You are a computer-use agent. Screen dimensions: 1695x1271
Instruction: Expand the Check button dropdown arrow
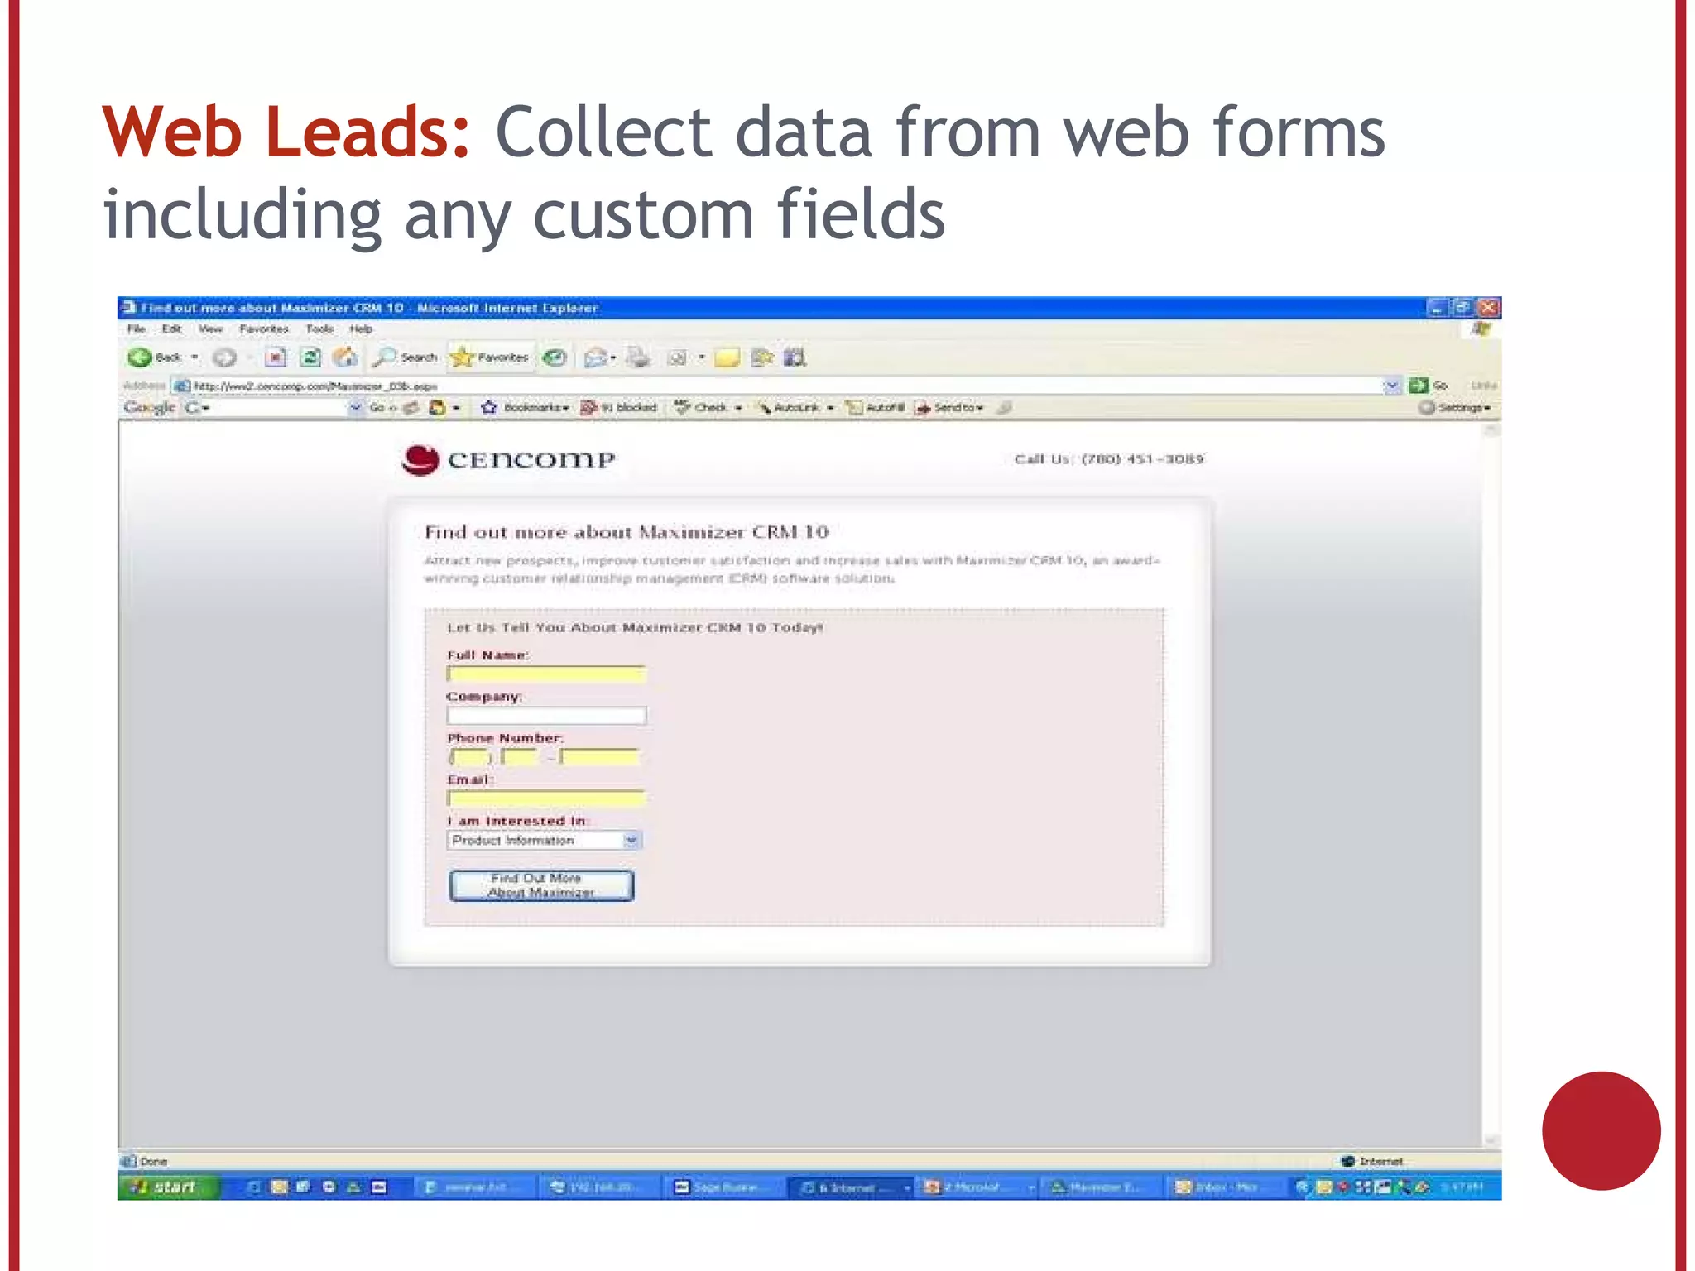[738, 407]
